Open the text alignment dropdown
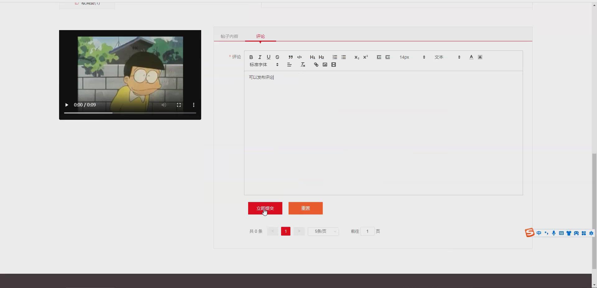597x288 pixels. [289, 65]
